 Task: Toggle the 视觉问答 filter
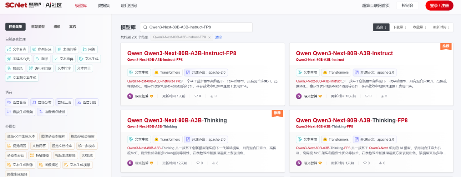(x=17, y=146)
